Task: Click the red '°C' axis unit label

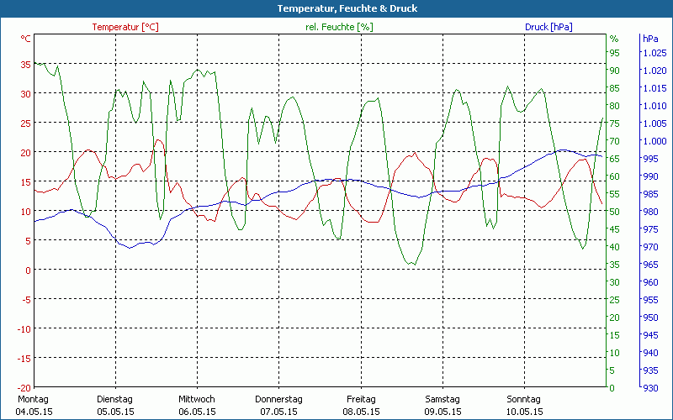Action: click(26, 39)
